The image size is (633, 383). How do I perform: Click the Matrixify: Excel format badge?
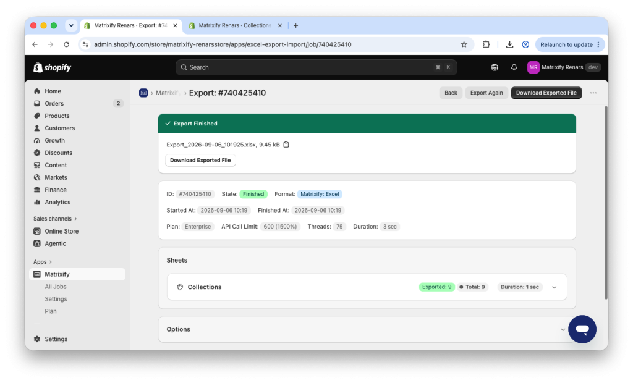point(320,194)
